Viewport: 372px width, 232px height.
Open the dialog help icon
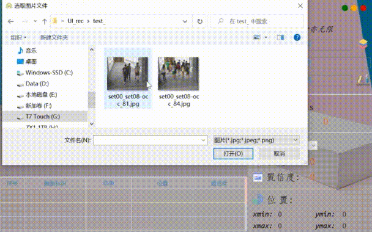(x=297, y=37)
